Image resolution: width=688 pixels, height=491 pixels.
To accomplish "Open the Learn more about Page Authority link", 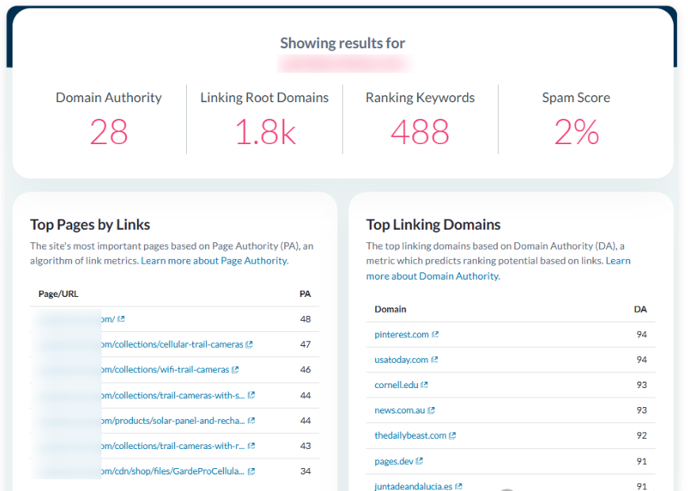I will pyautogui.click(x=214, y=261).
